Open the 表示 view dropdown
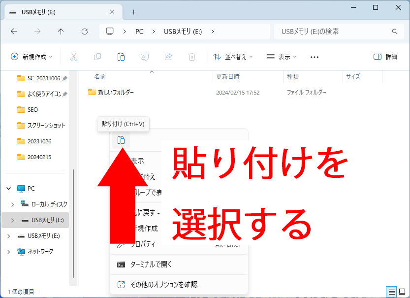The height and width of the screenshot is (298, 410). [x=282, y=57]
